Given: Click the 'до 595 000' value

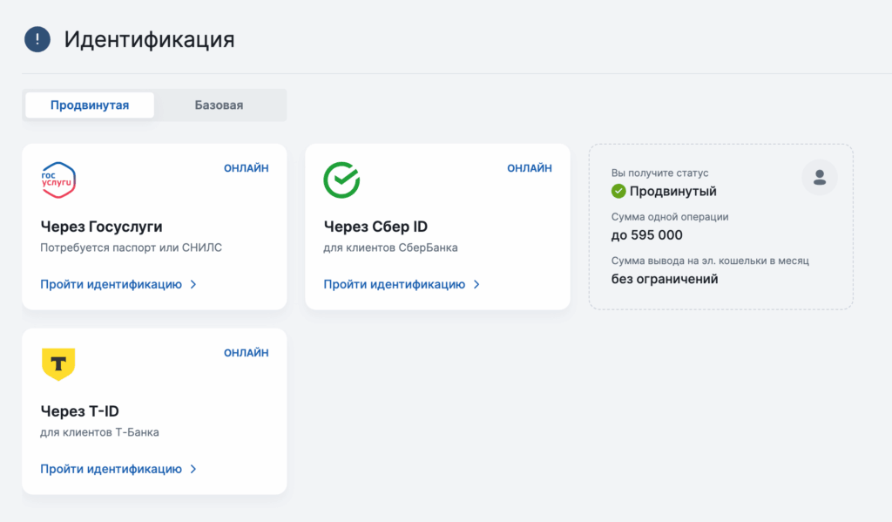Looking at the screenshot, I should click(x=647, y=235).
